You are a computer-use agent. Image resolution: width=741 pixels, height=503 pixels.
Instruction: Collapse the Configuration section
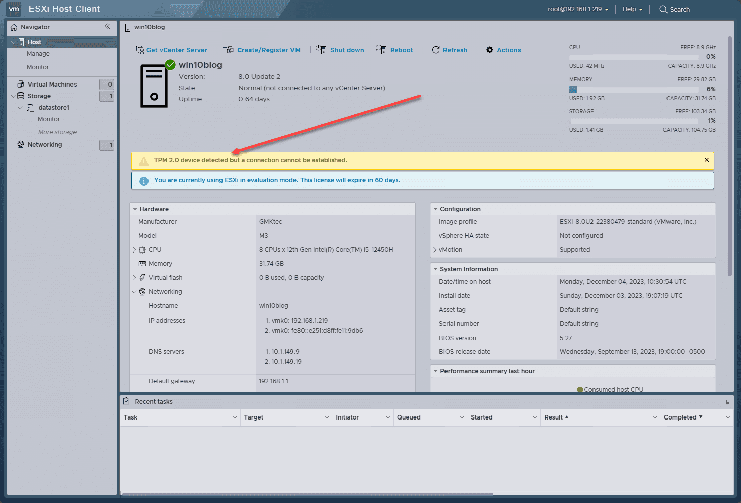435,209
